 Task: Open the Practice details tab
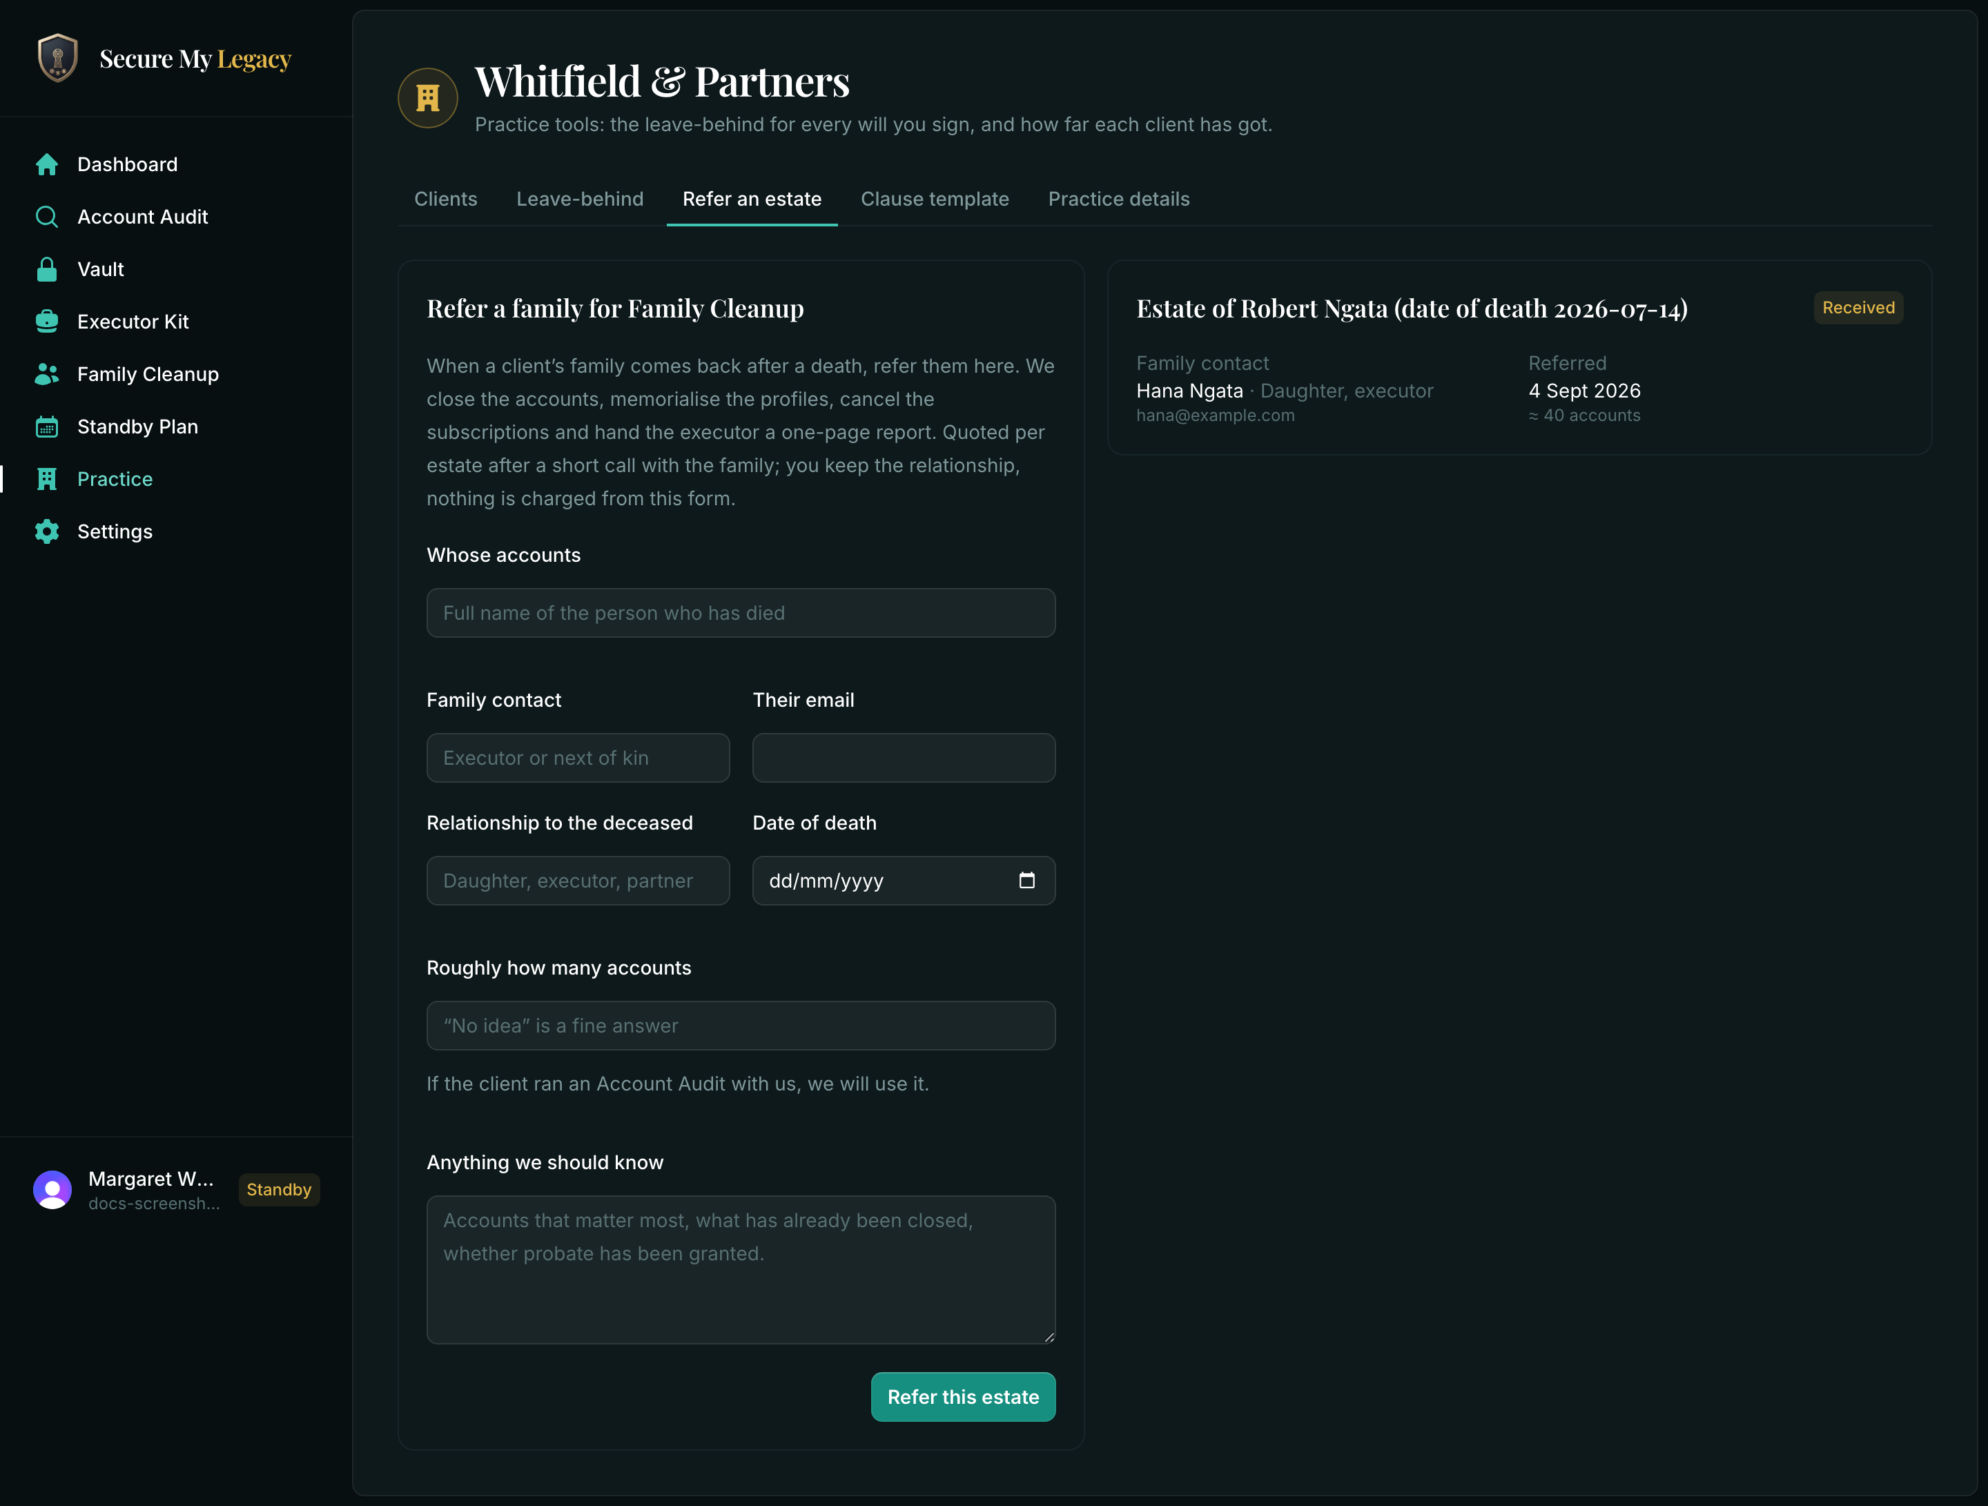point(1119,199)
